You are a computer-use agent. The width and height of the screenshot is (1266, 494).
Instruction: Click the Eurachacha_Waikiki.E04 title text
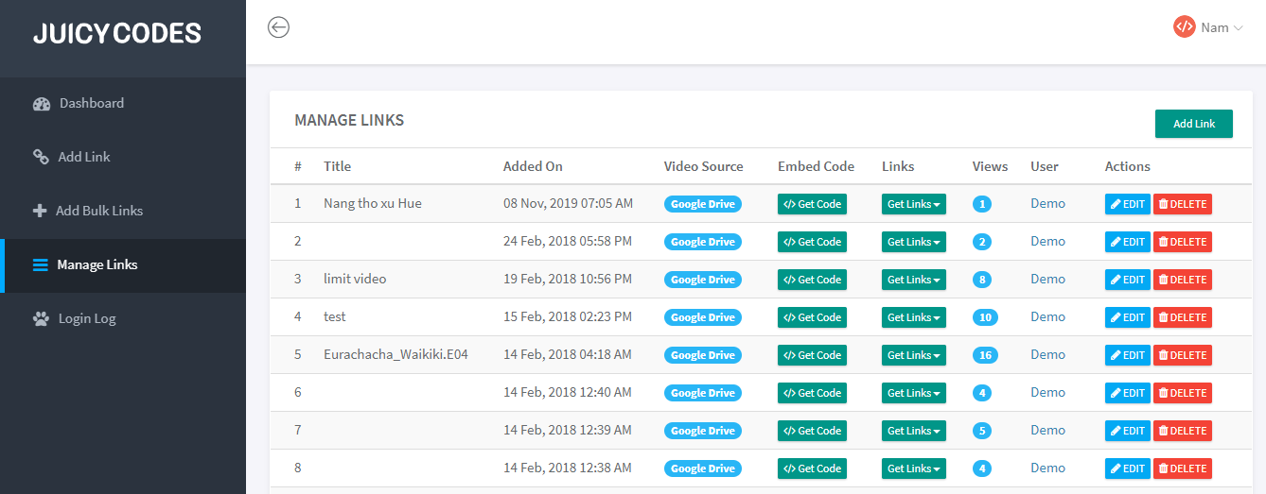(x=396, y=354)
